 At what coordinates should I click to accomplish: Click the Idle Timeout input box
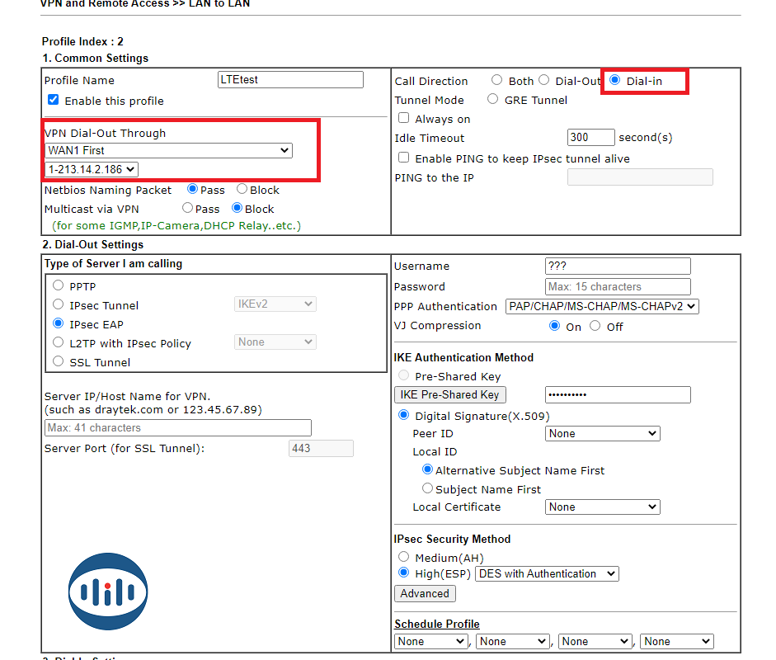(x=590, y=138)
